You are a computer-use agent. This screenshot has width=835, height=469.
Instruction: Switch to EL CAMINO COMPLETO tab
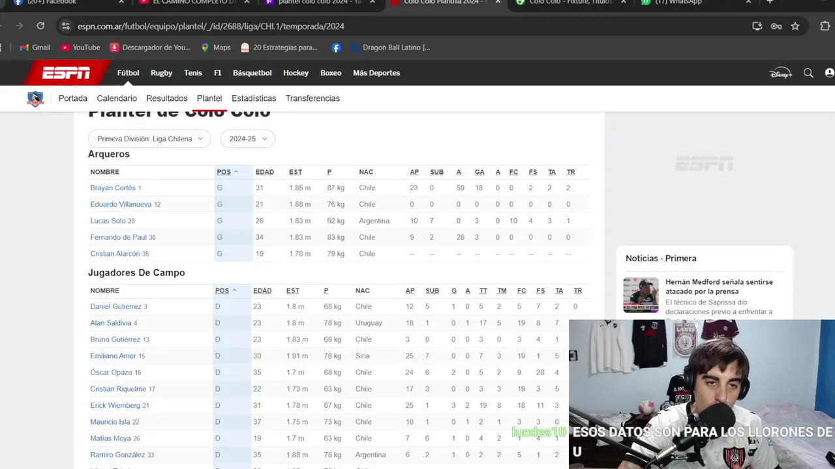pyautogui.click(x=194, y=2)
